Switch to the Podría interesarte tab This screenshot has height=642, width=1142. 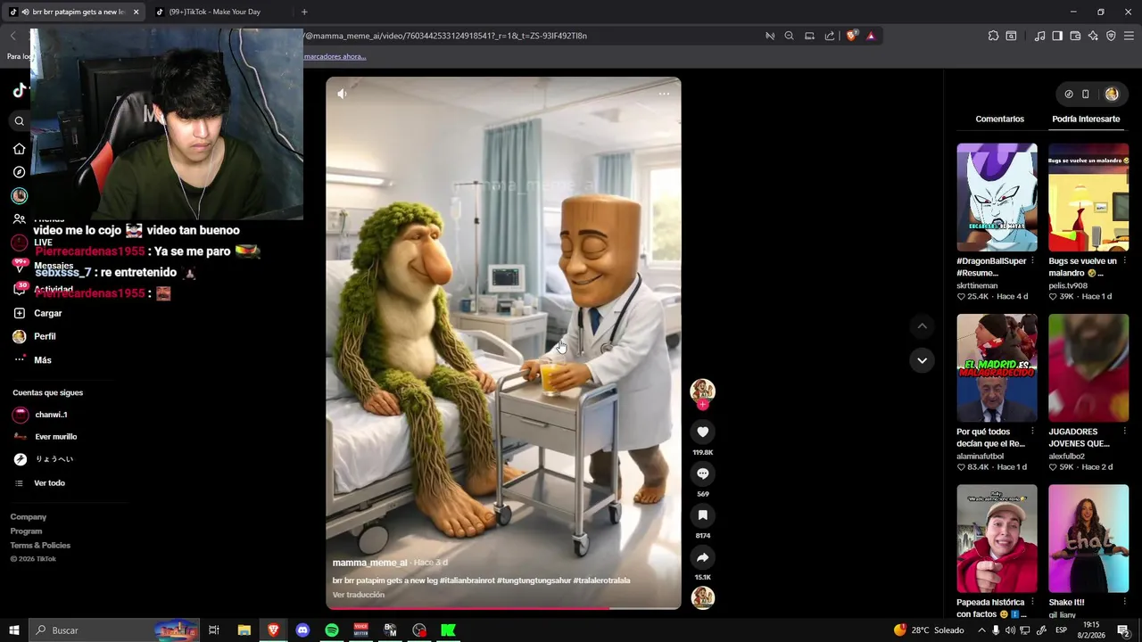tap(1086, 119)
